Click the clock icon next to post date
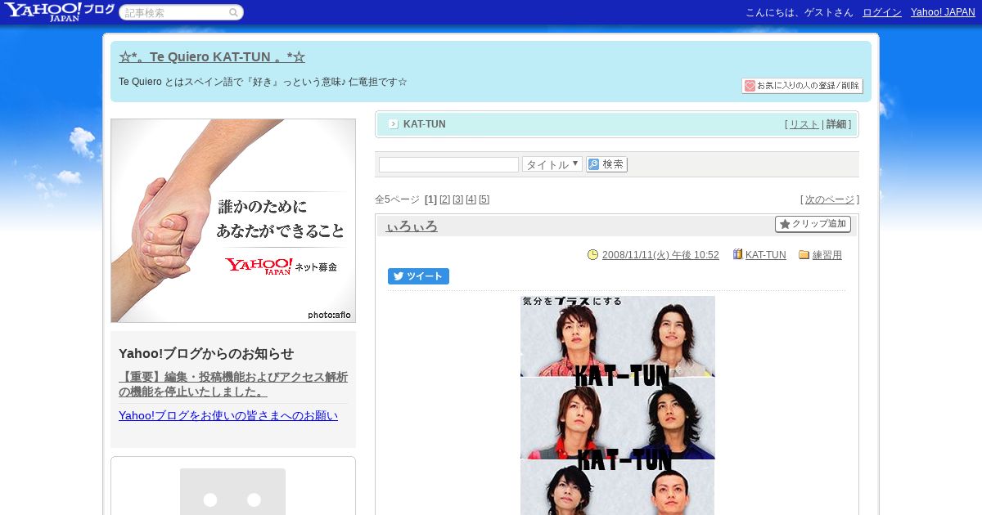The height and width of the screenshot is (515, 982). coord(593,255)
